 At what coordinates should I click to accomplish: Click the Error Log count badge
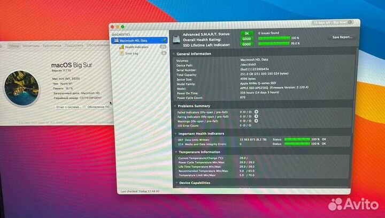[164, 53]
